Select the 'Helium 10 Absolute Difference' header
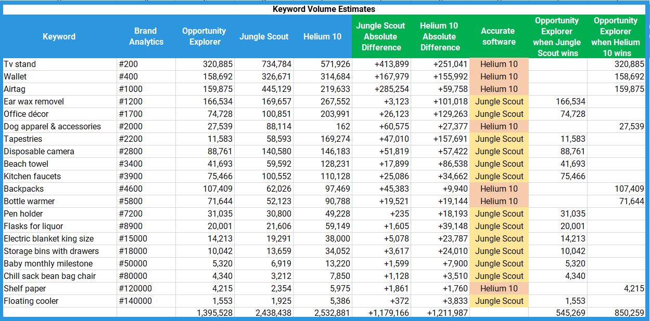 440,36
